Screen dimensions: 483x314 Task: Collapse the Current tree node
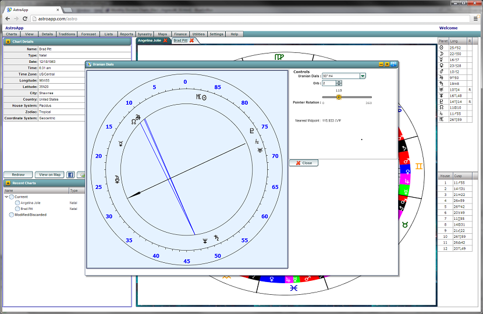6,197
